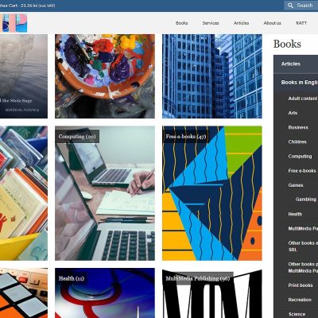Open the blue skyscrapers category image

click(212, 76)
